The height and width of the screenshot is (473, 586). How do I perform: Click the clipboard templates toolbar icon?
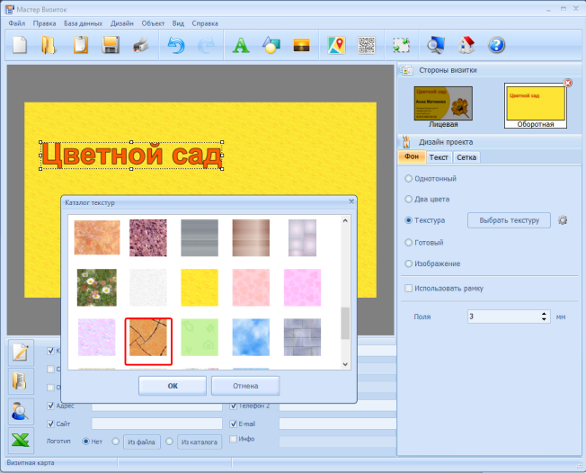80,45
